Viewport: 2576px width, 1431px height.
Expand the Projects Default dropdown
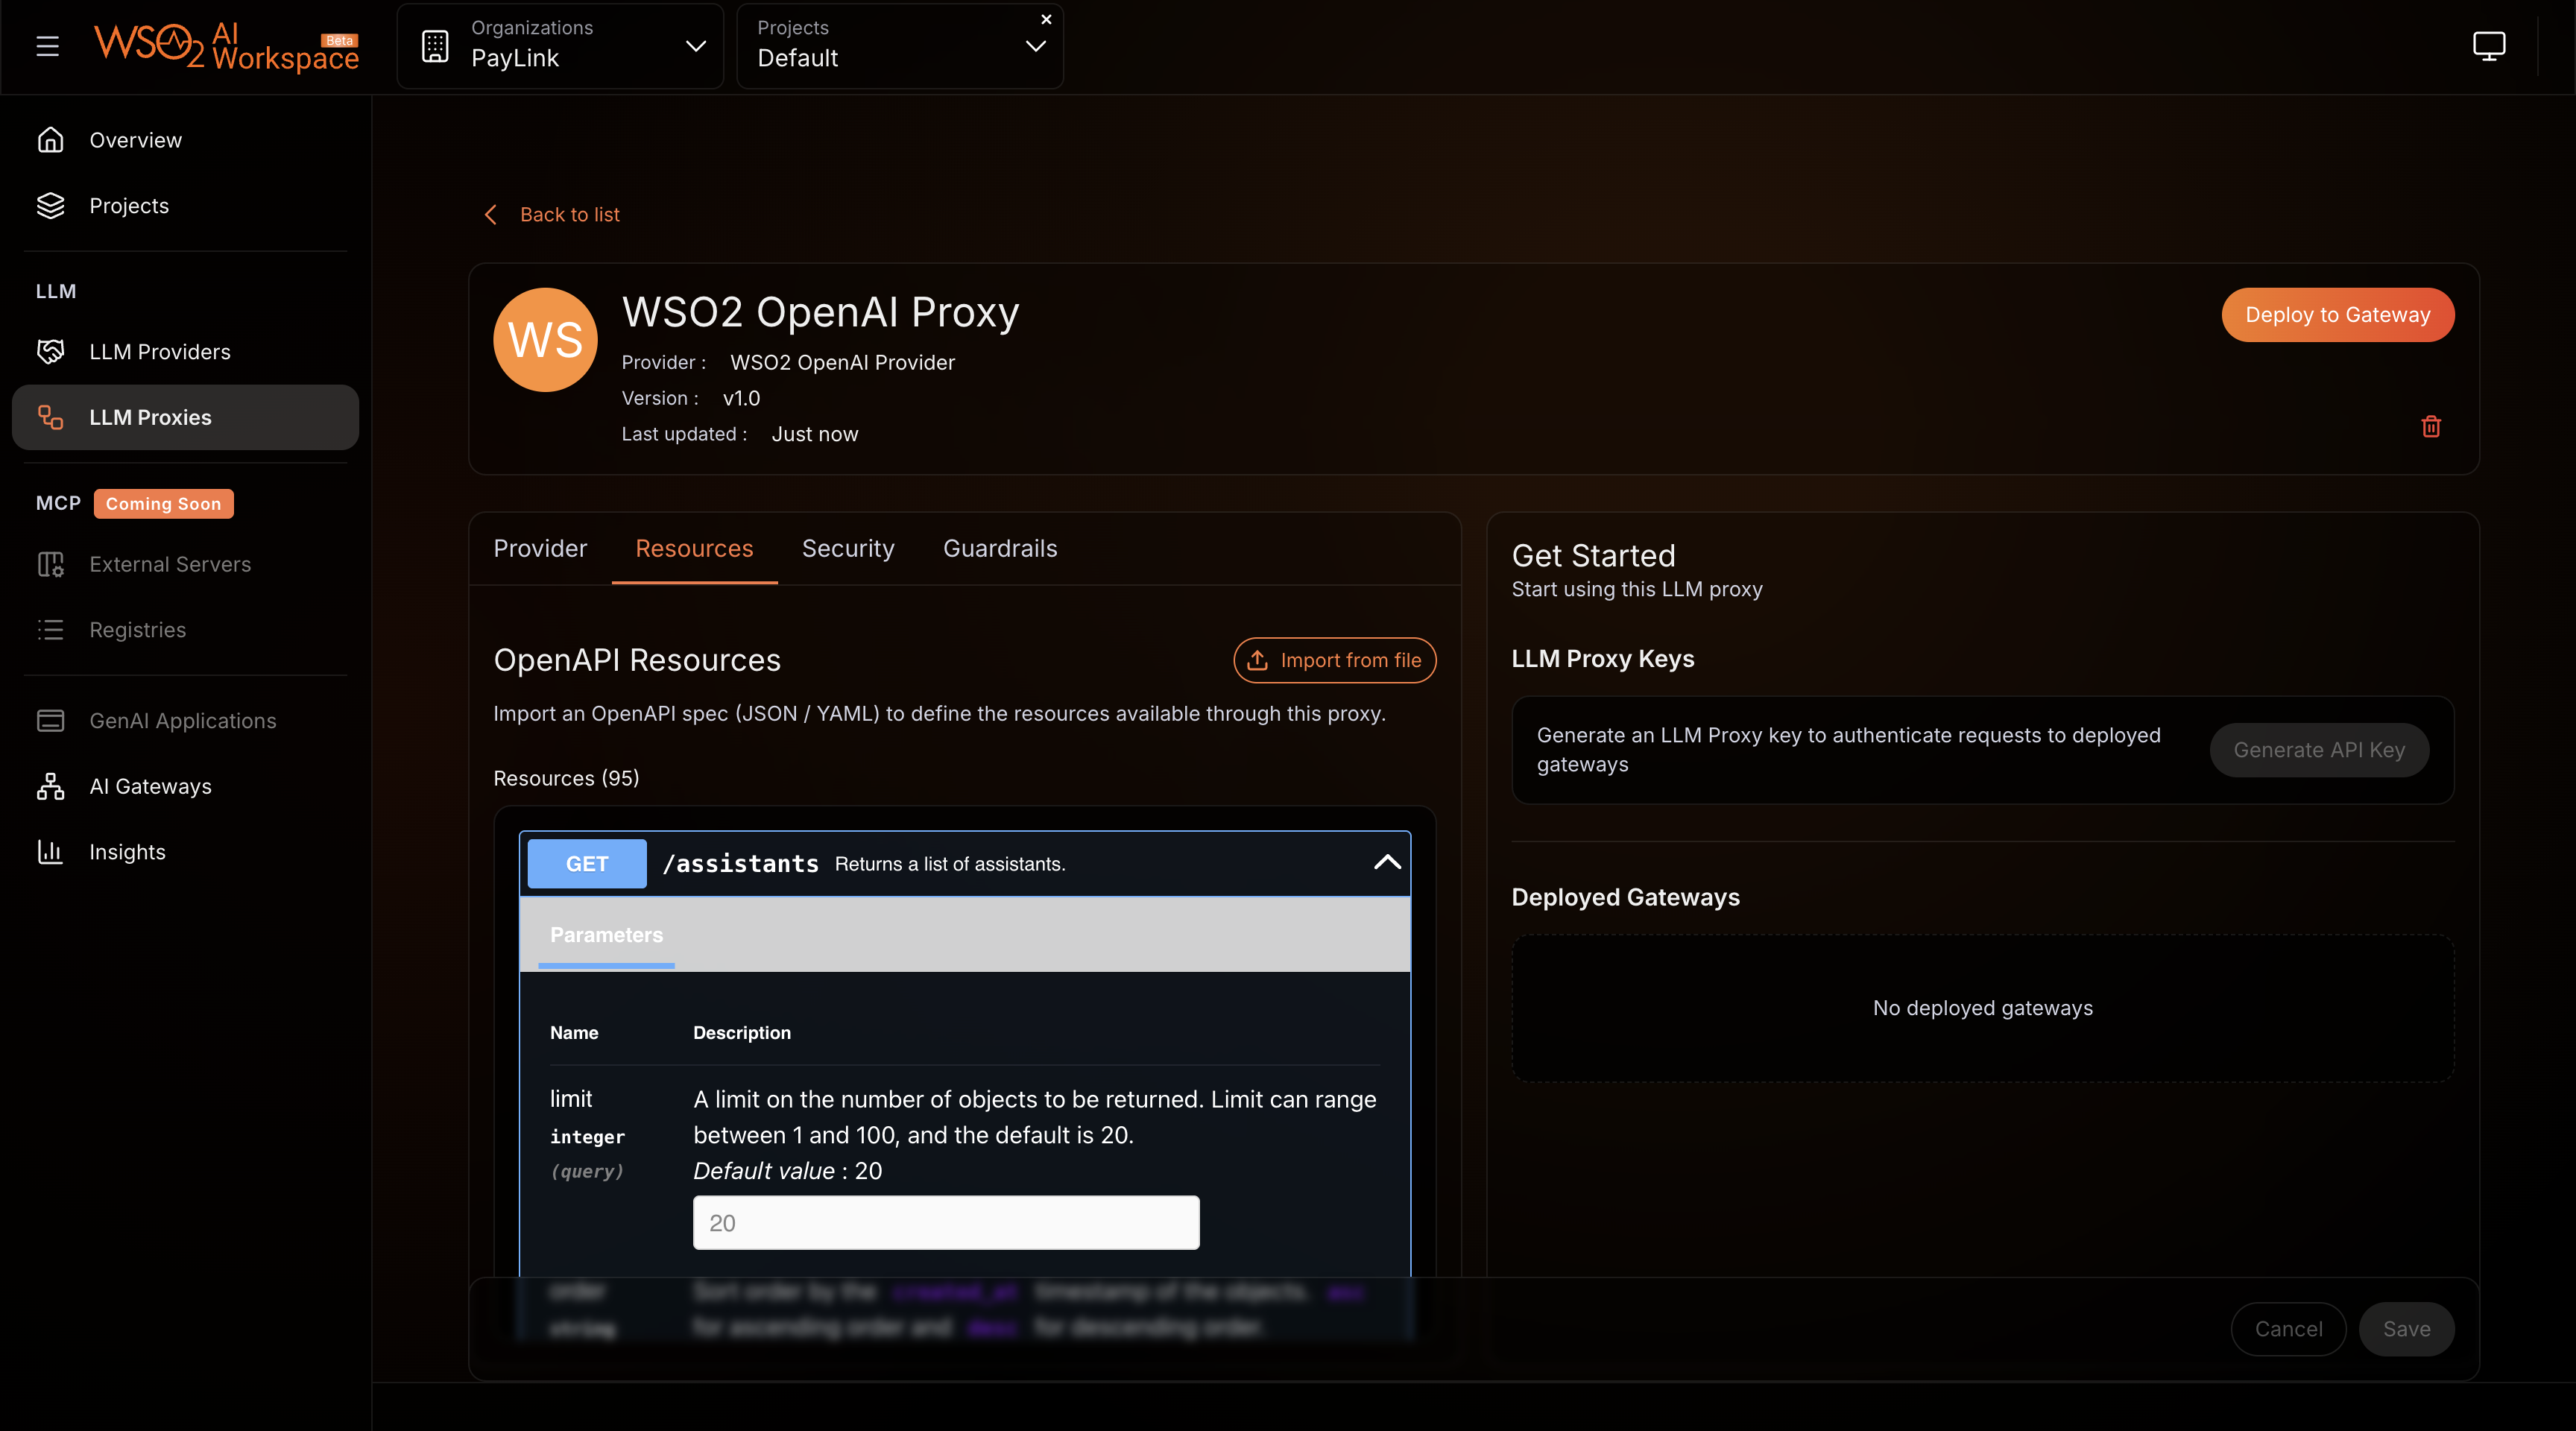tap(1035, 46)
